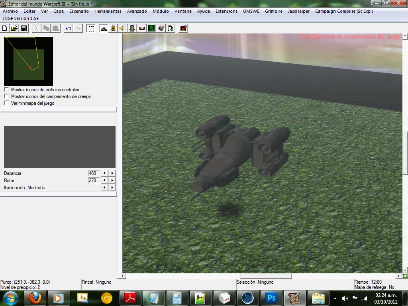Click the Redo arrow icon
Image resolution: width=408 pixels, height=306 pixels.
pyautogui.click(x=78, y=28)
